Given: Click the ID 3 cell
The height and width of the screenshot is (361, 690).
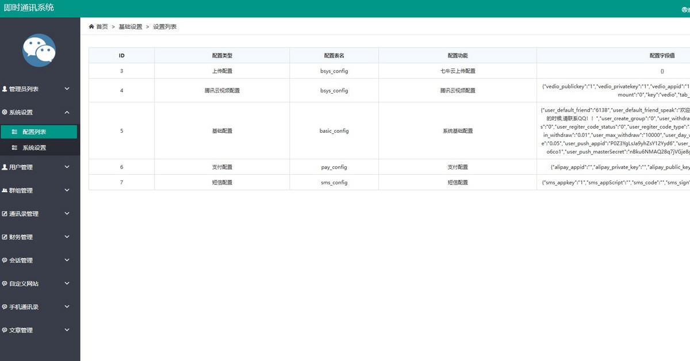Looking at the screenshot, I should (121, 71).
